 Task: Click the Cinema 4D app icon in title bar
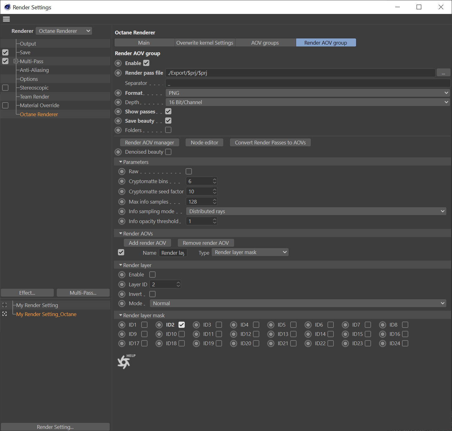coord(7,7)
